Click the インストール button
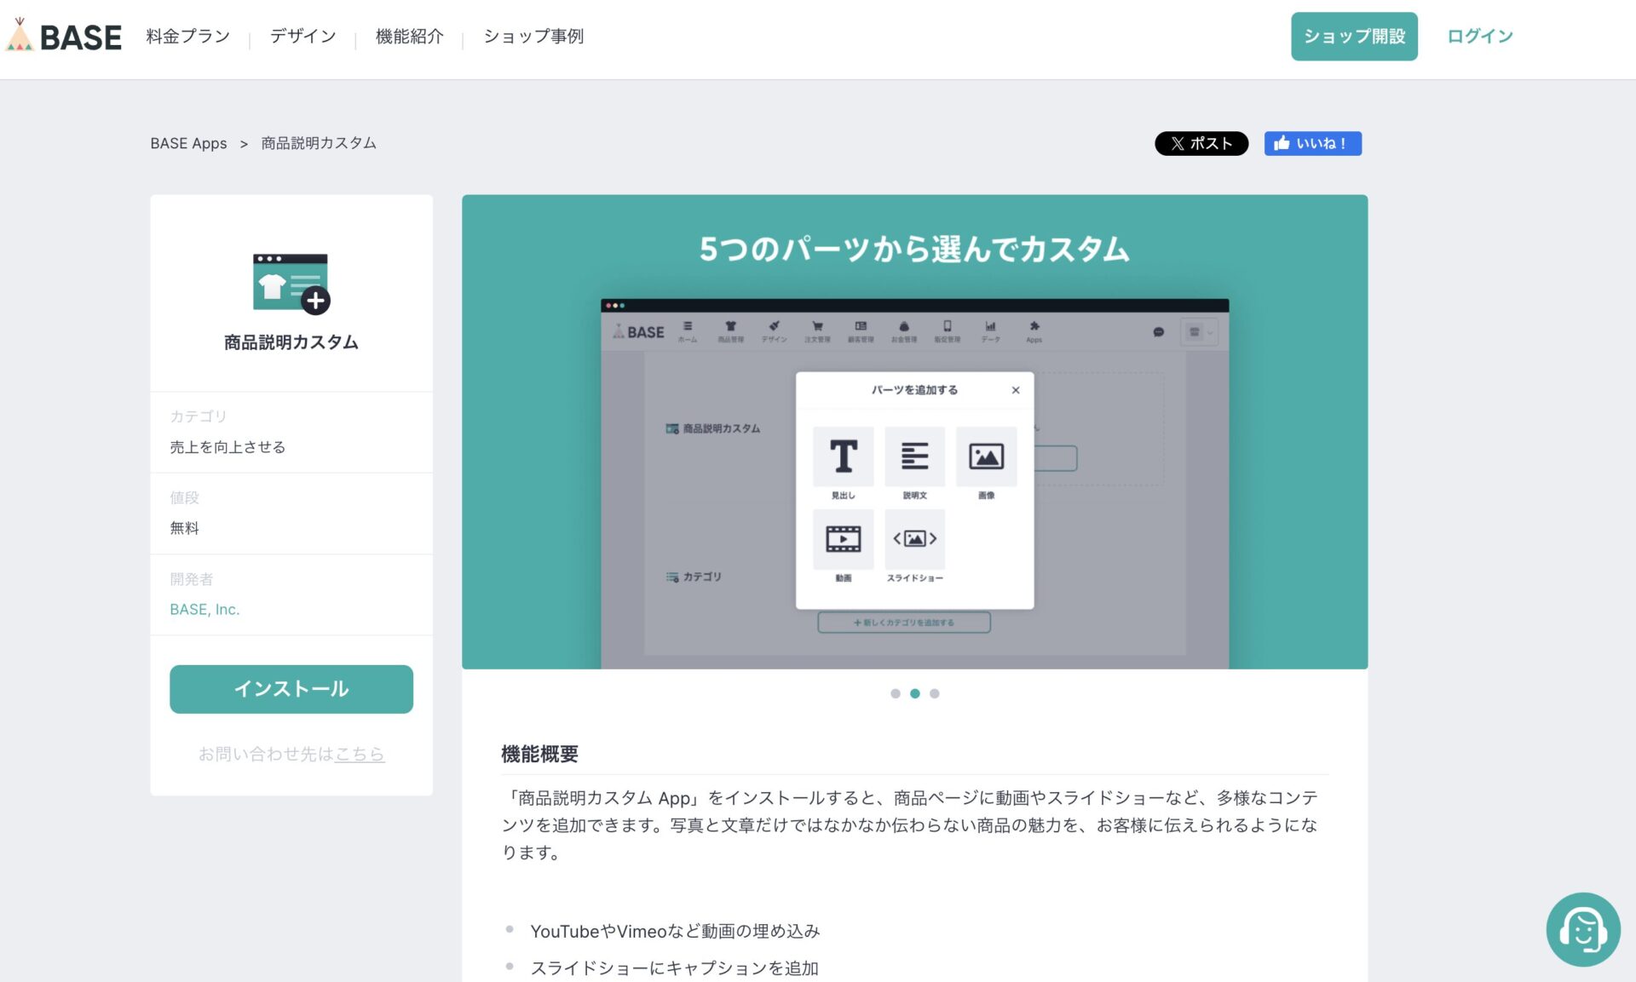Screen dimensions: 1636x982 [291, 688]
